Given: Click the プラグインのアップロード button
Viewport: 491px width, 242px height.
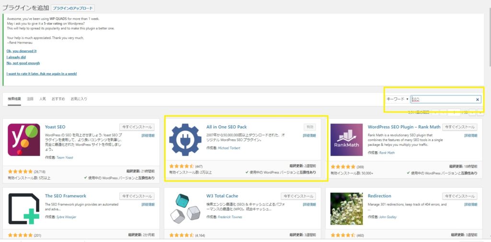Looking at the screenshot, I should [73, 8].
